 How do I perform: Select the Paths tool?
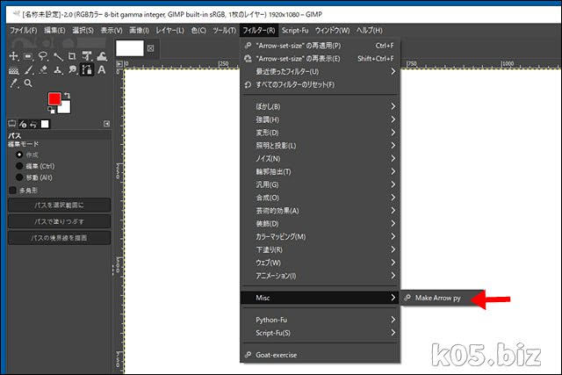point(87,69)
